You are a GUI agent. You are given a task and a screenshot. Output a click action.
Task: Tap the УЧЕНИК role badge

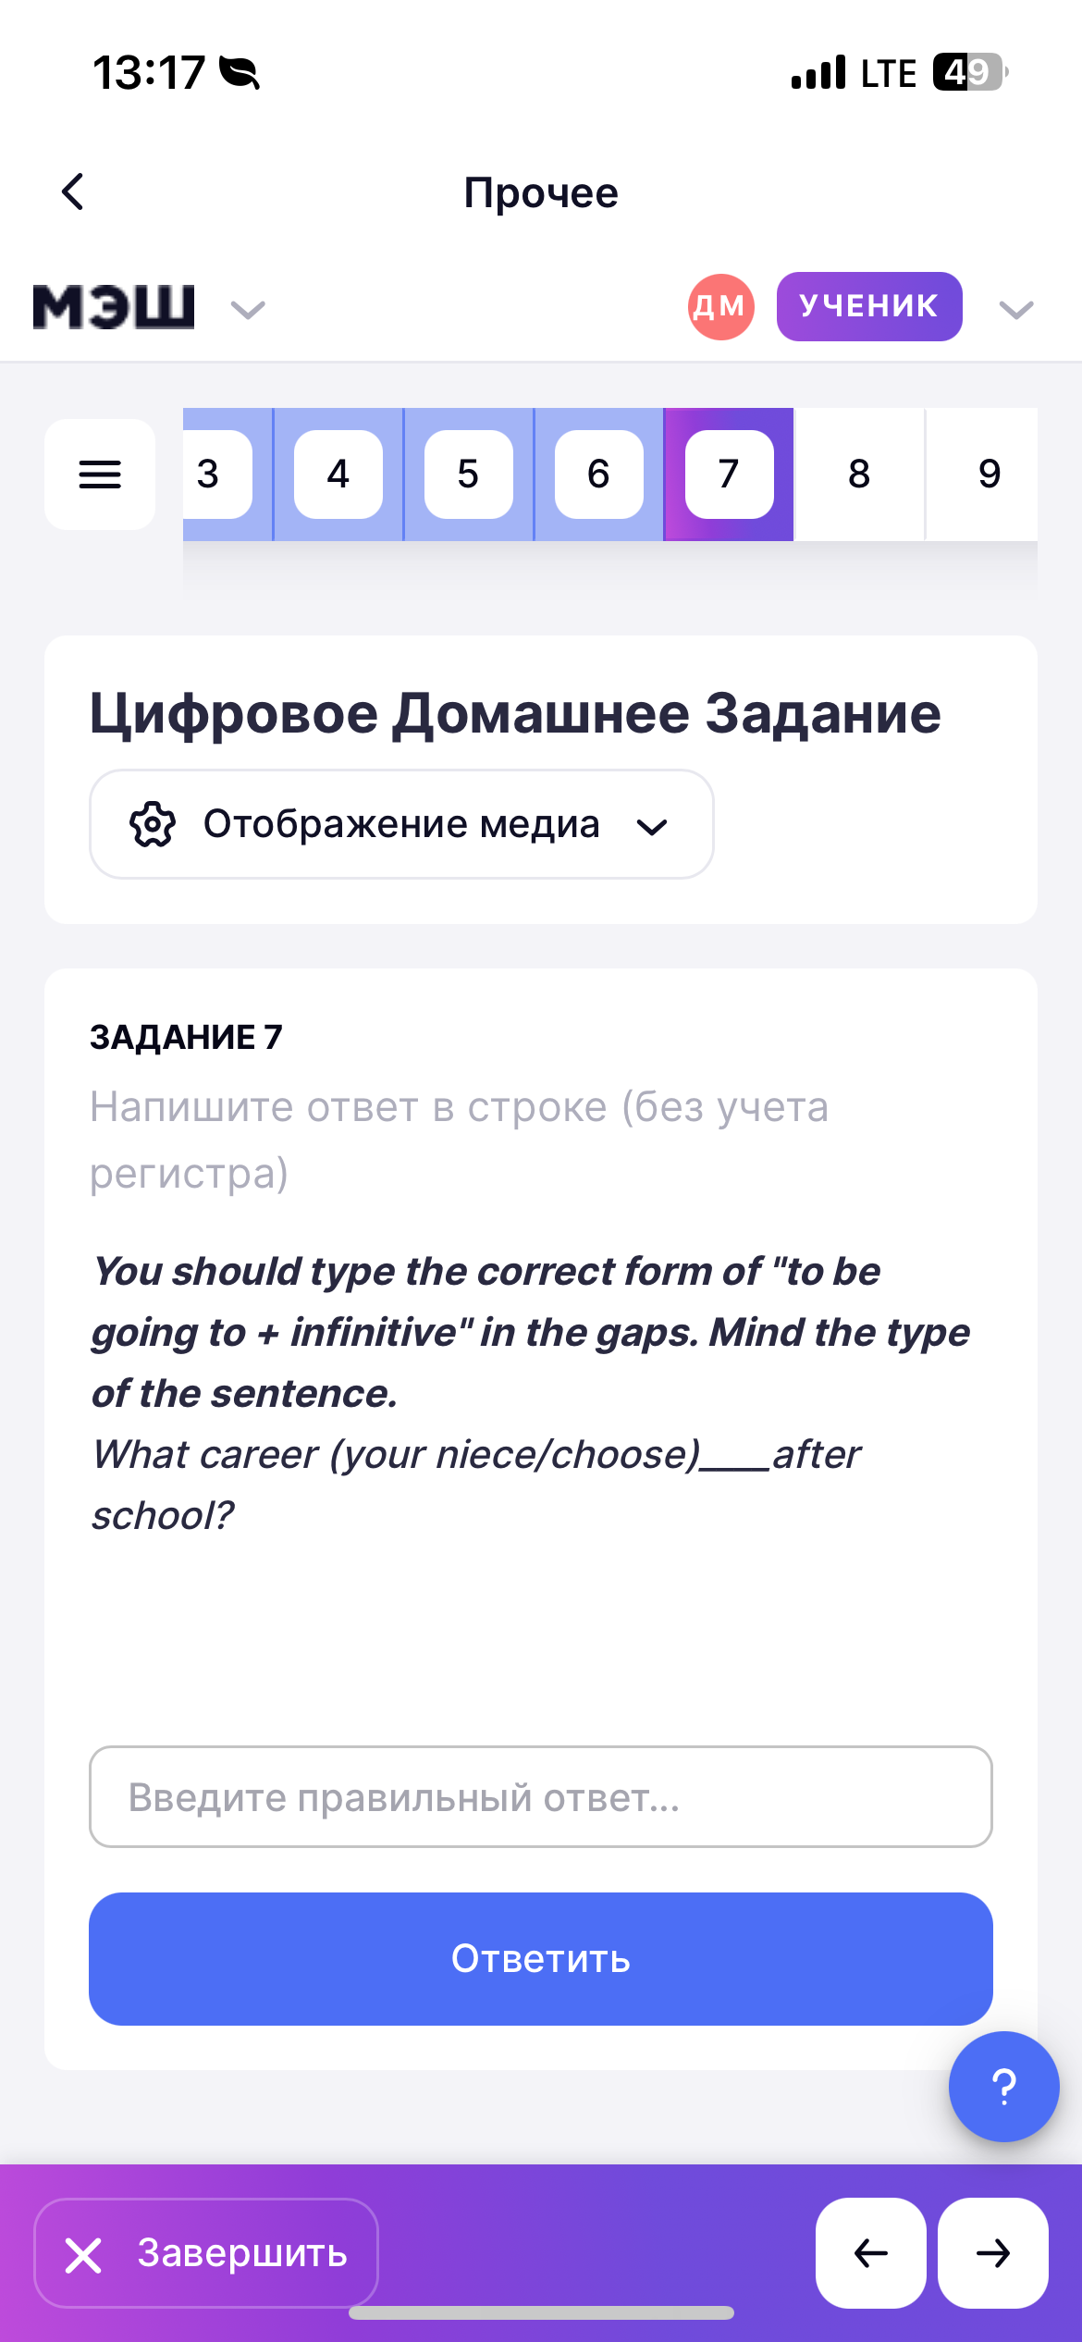tap(869, 307)
